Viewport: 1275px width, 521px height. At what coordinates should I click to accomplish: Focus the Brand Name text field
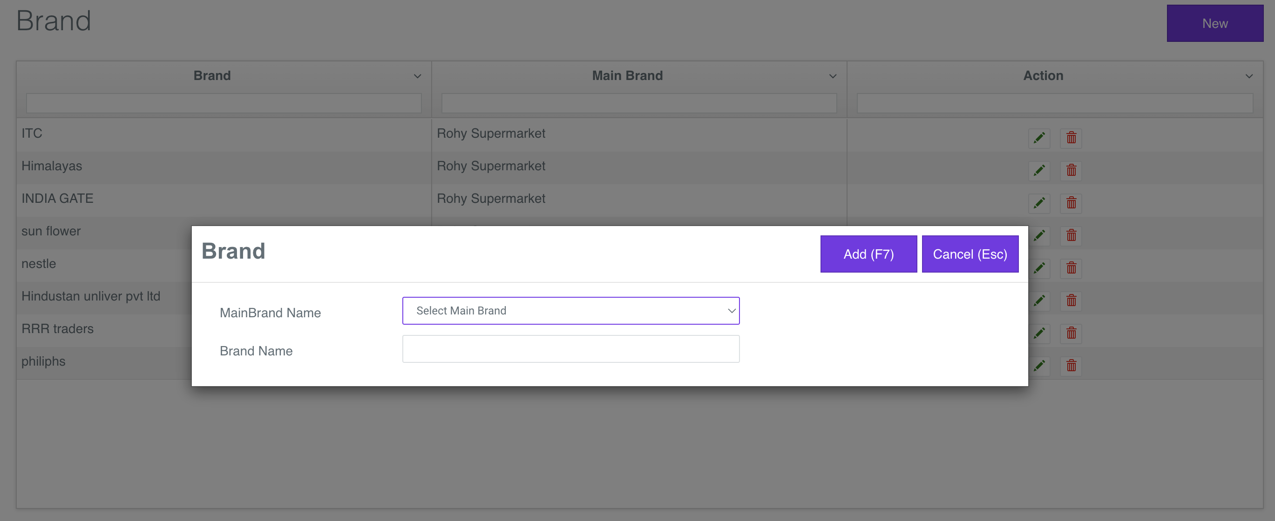(x=570, y=349)
